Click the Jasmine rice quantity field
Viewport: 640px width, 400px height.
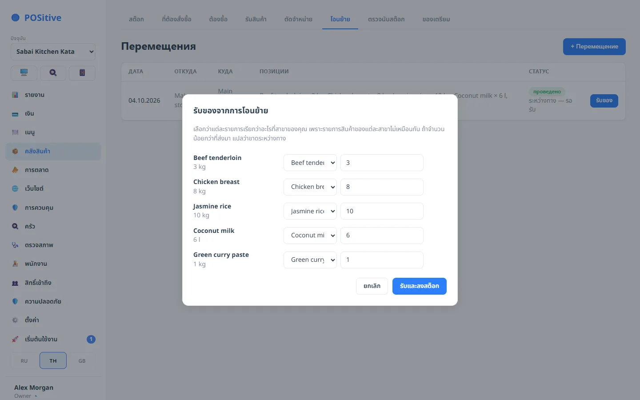pos(382,211)
